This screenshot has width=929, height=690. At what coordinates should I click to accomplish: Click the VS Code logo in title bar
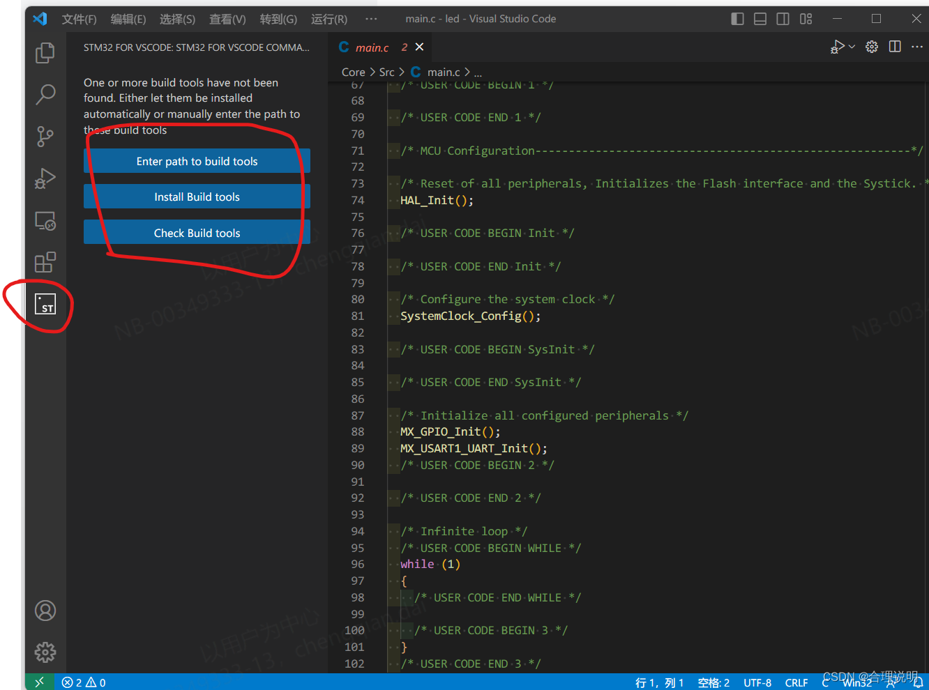point(40,19)
